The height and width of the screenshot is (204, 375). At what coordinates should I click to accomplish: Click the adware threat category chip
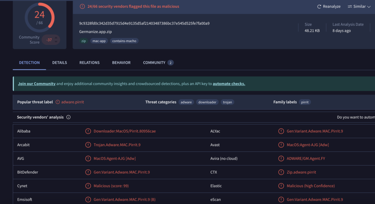point(186,102)
